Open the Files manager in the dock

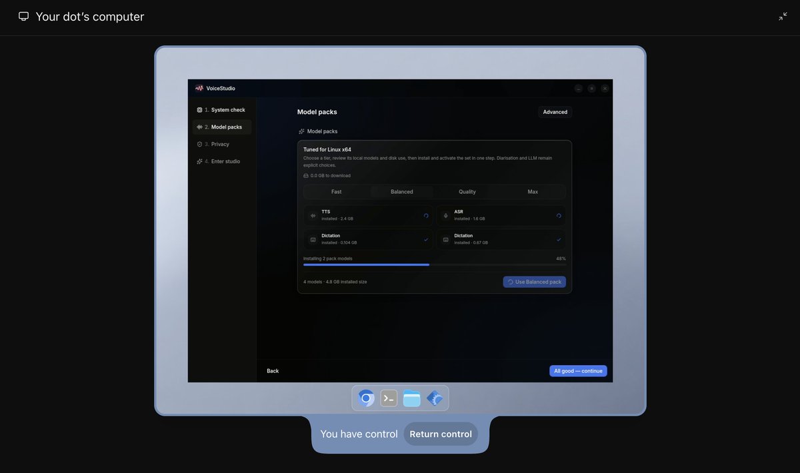point(412,398)
